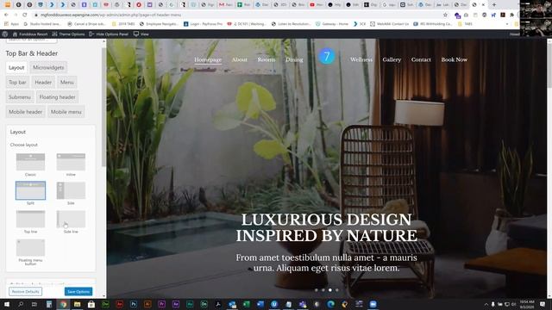Click Wellness in the site menu
Screen dimensions: 552x310
tap(361, 59)
